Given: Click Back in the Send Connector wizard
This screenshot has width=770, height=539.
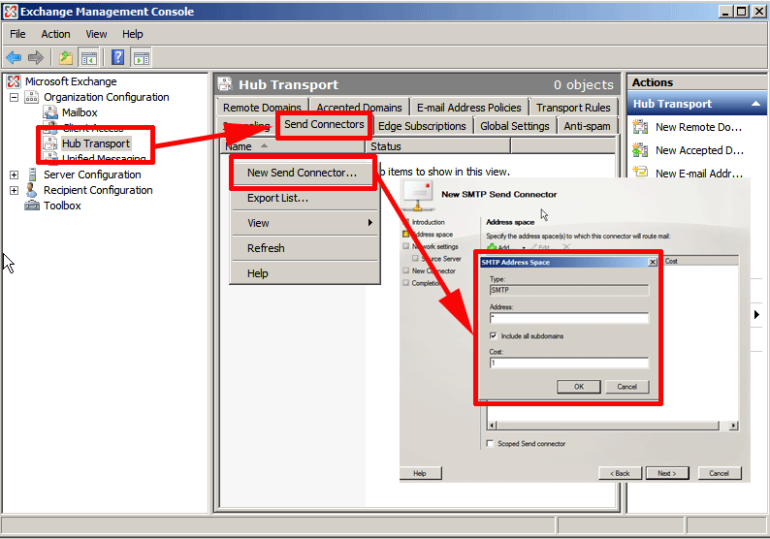Looking at the screenshot, I should pyautogui.click(x=620, y=473).
